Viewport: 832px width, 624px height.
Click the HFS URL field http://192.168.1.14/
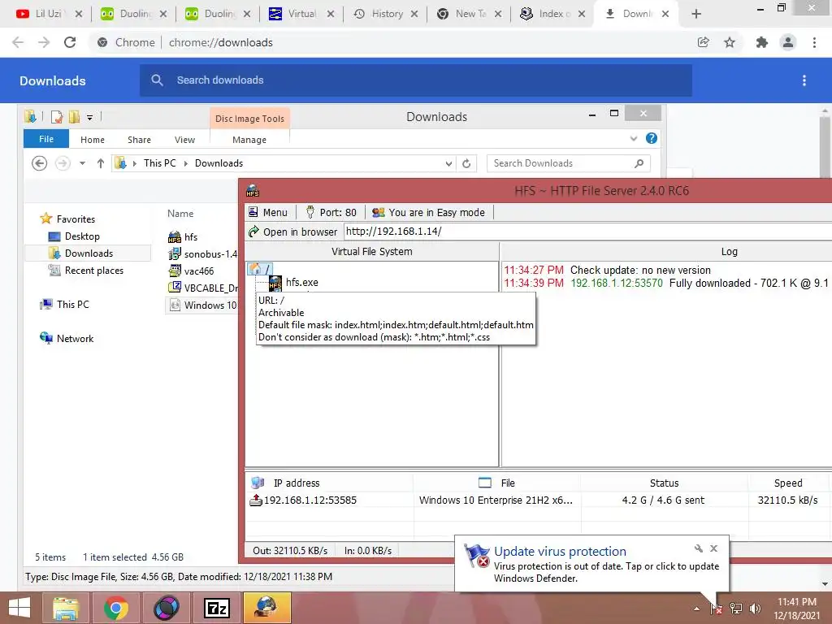(x=588, y=232)
